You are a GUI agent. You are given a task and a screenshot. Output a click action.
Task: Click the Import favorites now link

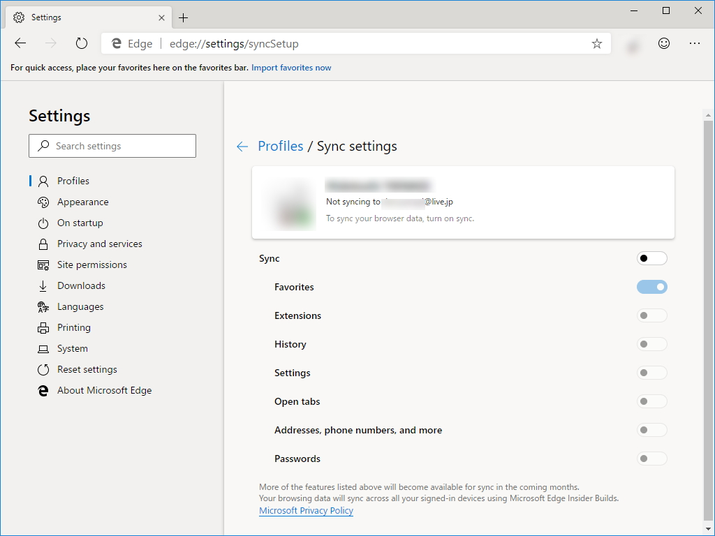[x=291, y=68]
